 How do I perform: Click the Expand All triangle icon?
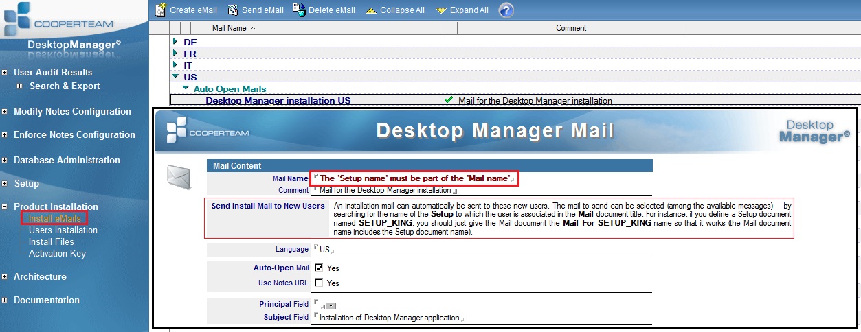coord(441,11)
